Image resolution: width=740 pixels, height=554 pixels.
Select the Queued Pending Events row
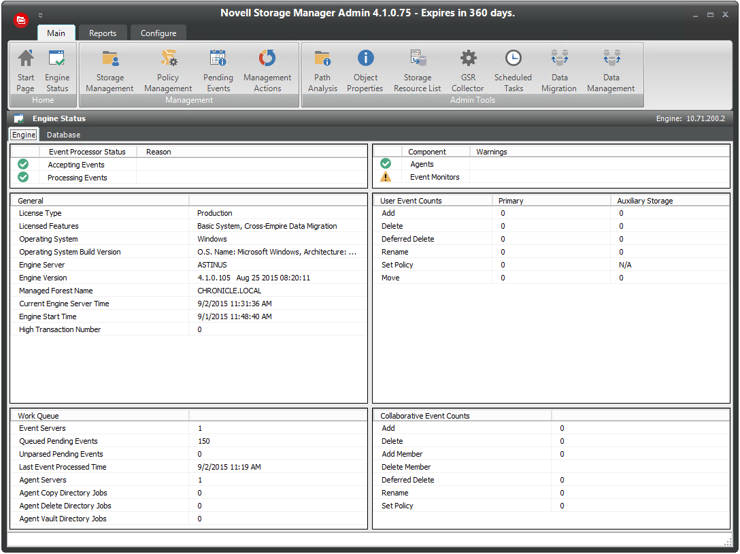coord(58,441)
